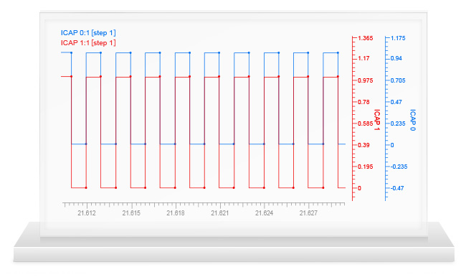The image size is (466, 280).
Task: Click the 1.175 value on blue axis
Action: (398, 38)
